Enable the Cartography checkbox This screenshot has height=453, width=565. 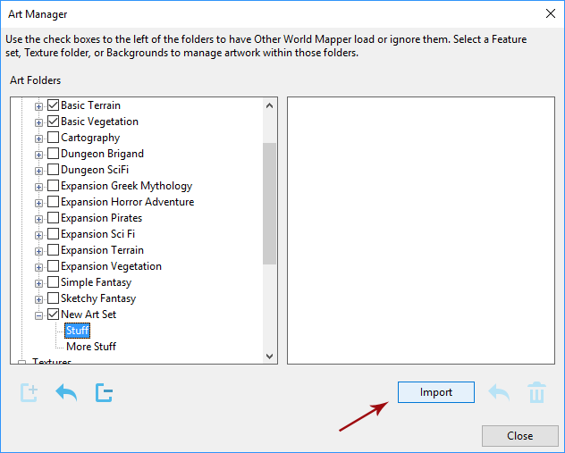pos(53,138)
